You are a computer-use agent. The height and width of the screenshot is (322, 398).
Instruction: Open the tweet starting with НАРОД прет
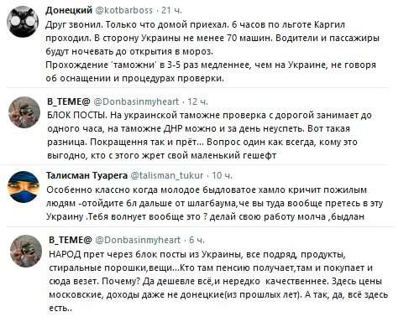tap(218, 281)
